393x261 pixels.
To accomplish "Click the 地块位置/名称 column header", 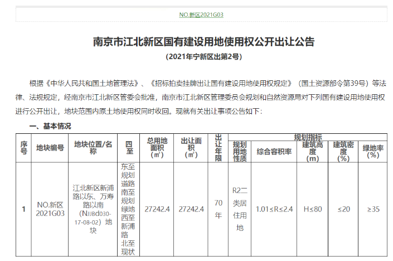I will tap(93, 148).
